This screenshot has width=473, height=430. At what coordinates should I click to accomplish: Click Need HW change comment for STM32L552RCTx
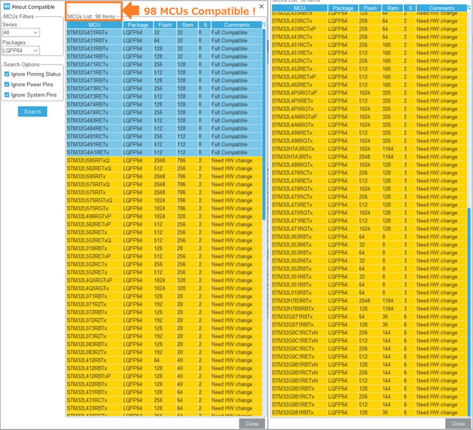coord(232,264)
